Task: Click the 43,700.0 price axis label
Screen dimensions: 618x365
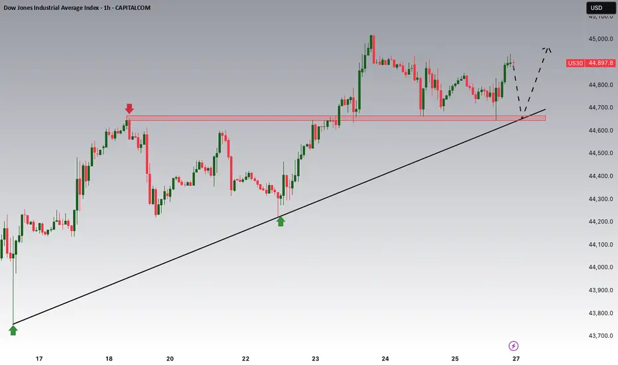Action: [x=601, y=336]
